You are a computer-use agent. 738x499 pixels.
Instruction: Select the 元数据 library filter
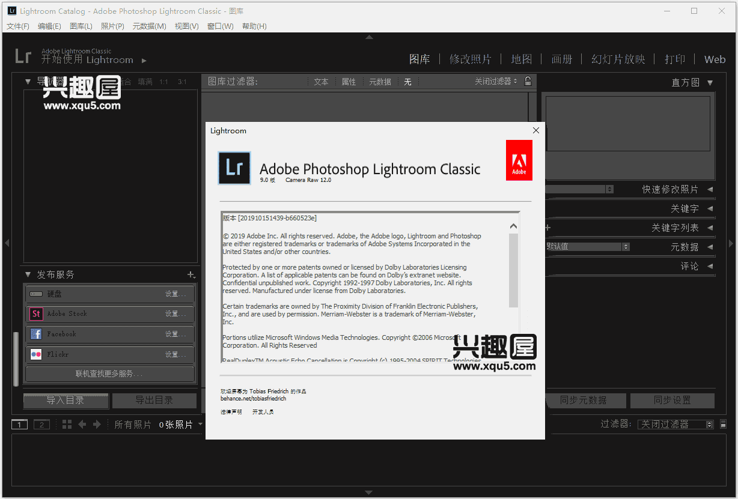click(x=380, y=82)
